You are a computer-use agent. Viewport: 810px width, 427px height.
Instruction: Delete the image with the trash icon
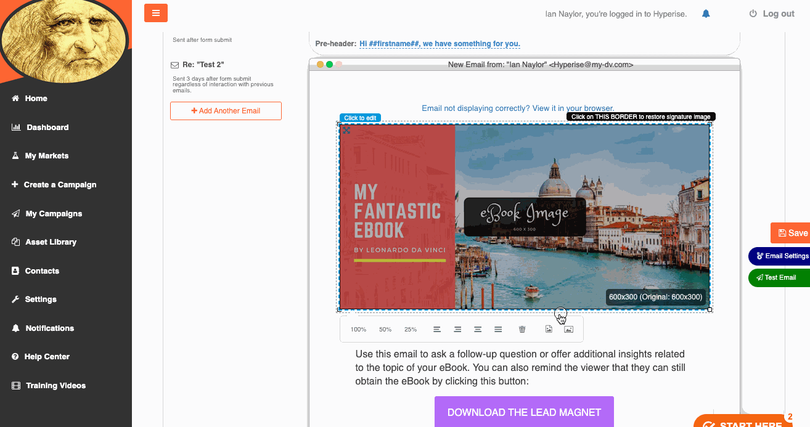pos(522,330)
